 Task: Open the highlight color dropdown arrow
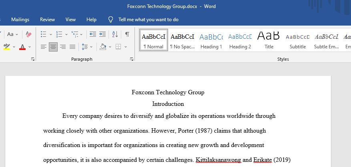pos(14,47)
